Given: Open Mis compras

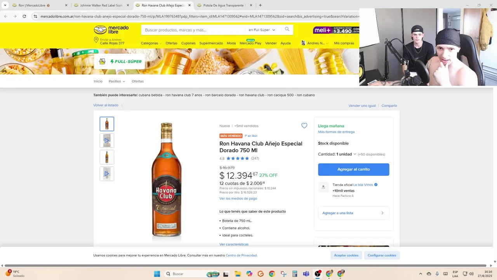Looking at the screenshot, I should (344, 43).
